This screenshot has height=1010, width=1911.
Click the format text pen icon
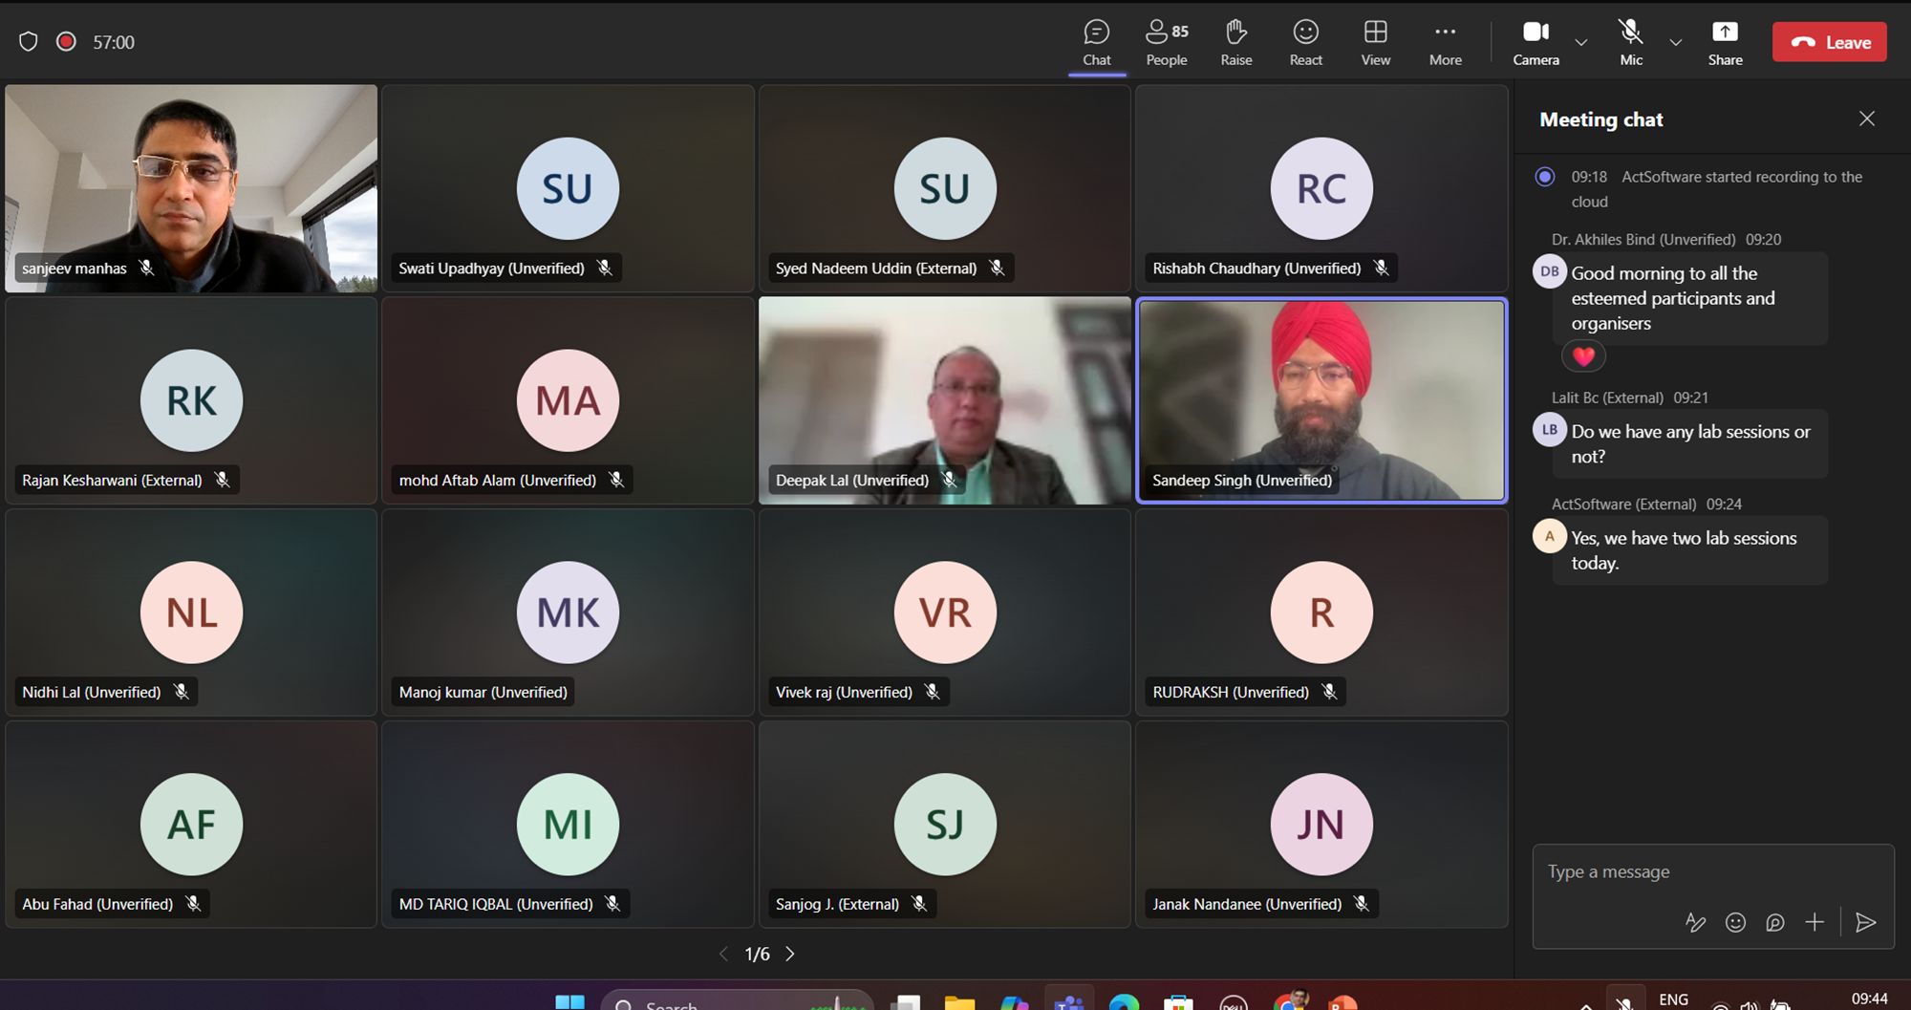click(x=1695, y=922)
